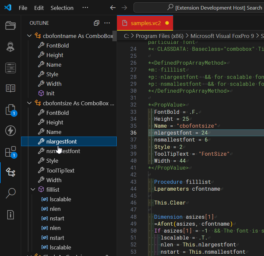
Task: Click the cube icon beside Init
Action: point(41,93)
